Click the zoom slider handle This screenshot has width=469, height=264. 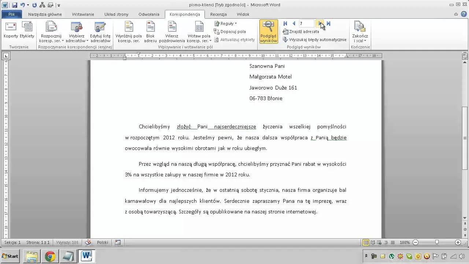pyautogui.click(x=437, y=242)
